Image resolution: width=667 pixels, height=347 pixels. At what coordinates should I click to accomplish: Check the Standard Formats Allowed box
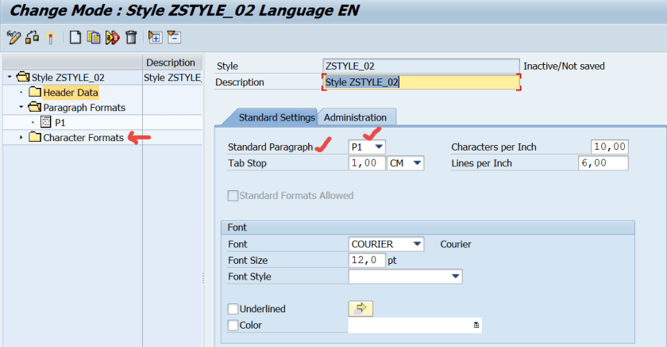click(x=233, y=196)
